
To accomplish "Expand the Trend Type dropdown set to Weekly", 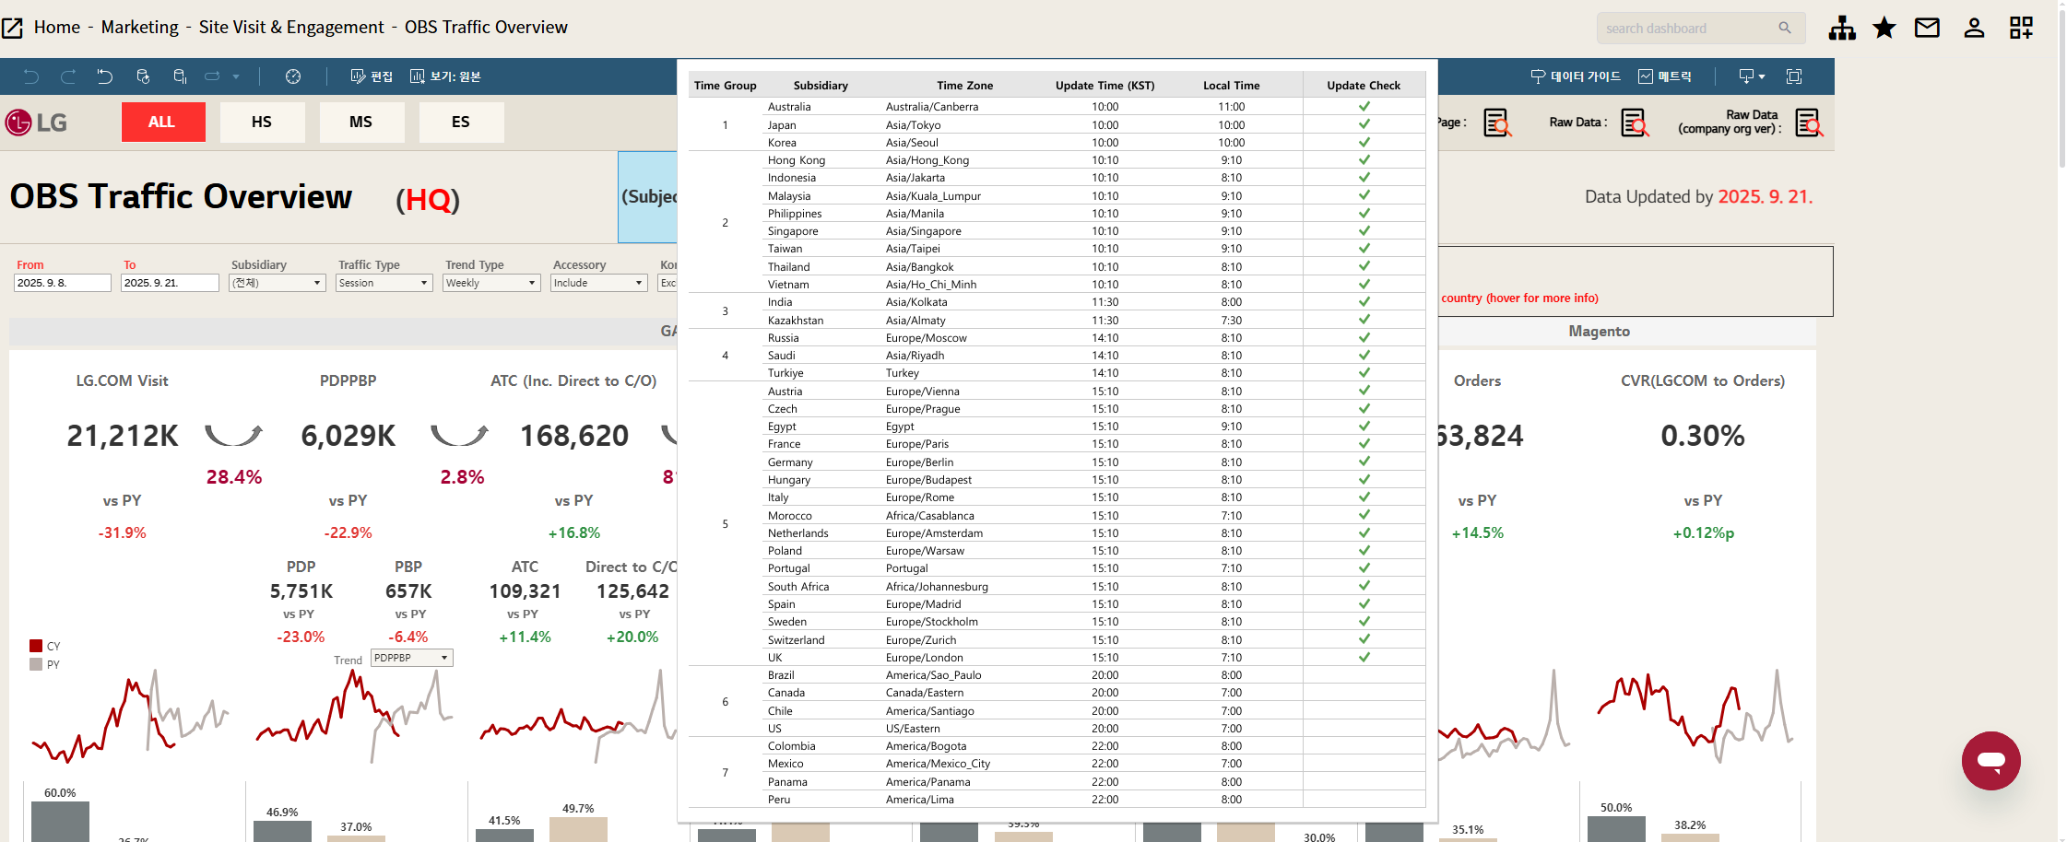I will pos(491,283).
